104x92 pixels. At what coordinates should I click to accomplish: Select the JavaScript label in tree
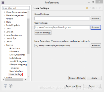click(x=11, y=38)
